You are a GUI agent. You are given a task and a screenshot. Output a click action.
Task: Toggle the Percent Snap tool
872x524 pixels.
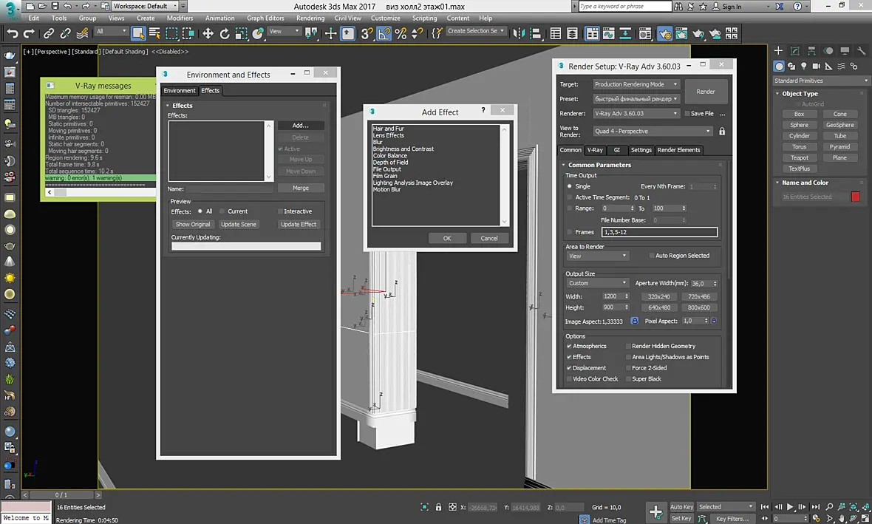pos(401,33)
